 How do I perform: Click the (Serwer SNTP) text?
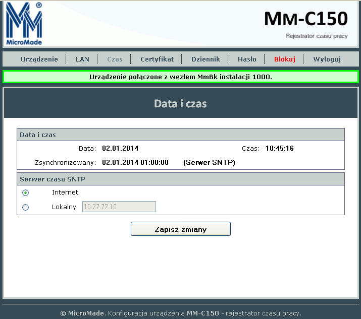coord(209,162)
